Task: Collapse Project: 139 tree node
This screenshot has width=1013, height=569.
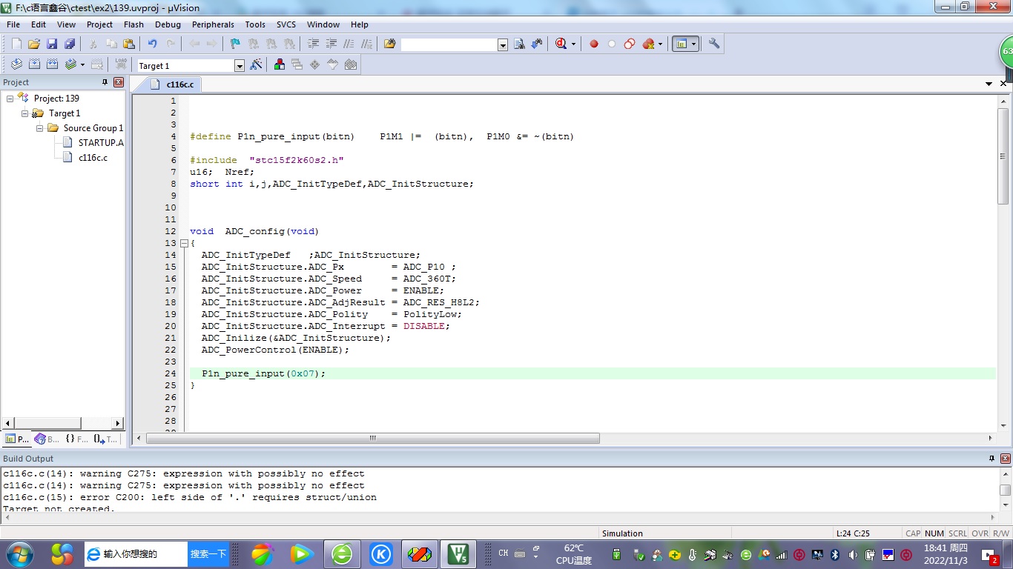Action: point(10,98)
